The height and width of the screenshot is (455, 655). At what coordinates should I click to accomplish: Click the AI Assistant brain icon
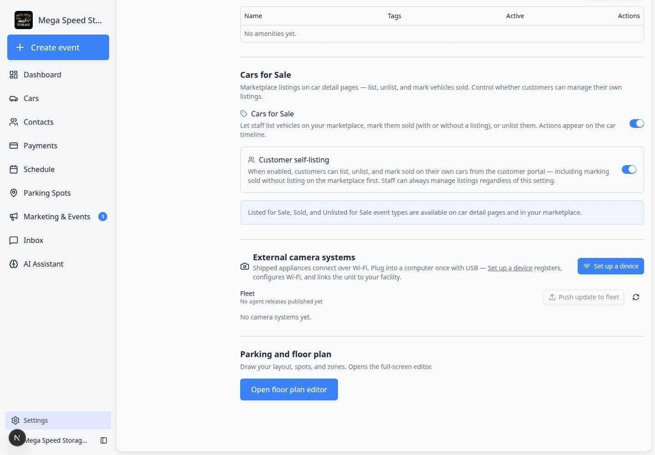[14, 264]
